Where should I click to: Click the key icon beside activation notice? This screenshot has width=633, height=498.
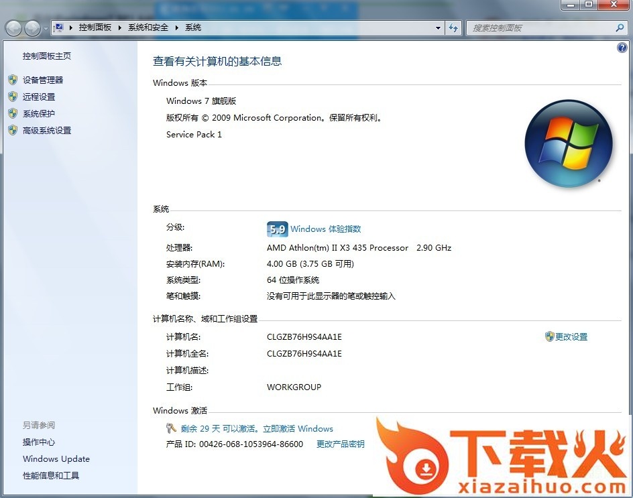pyautogui.click(x=171, y=428)
